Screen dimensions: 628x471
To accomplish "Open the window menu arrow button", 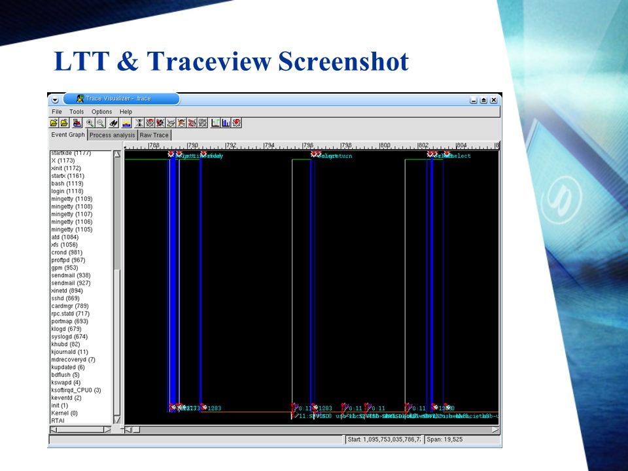I will [55, 99].
